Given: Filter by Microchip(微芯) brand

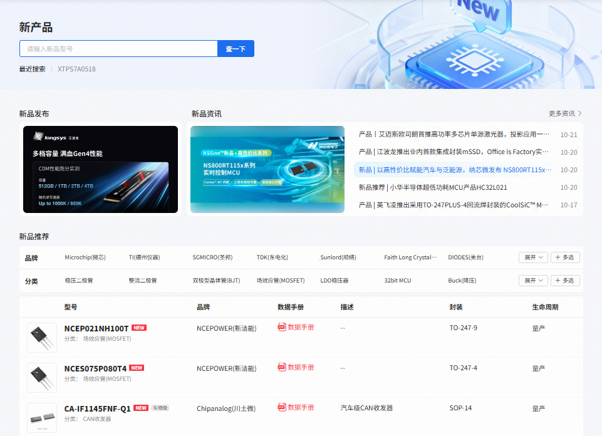Looking at the screenshot, I should 85,257.
